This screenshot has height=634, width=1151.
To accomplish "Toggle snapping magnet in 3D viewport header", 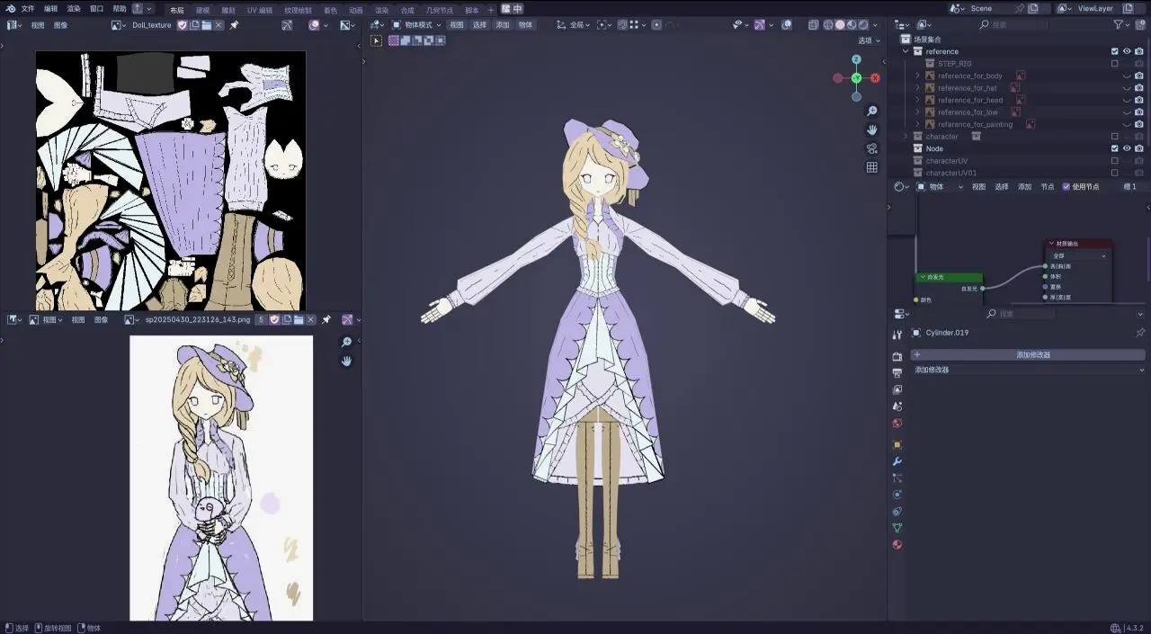I will (x=623, y=25).
